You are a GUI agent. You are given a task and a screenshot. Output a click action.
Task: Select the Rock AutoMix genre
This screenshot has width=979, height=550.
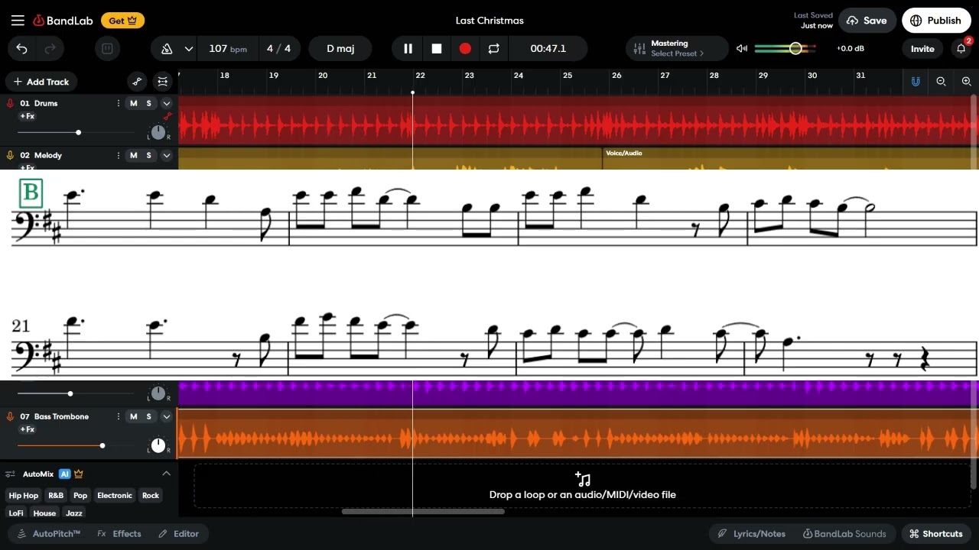point(151,496)
